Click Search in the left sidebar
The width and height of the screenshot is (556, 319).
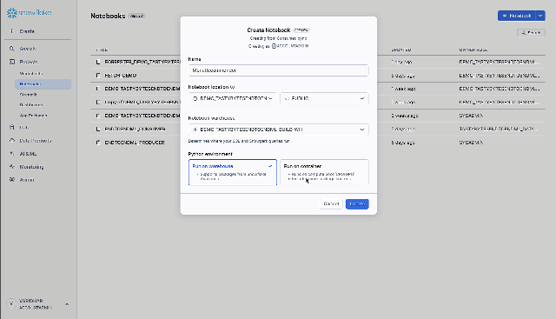tap(27, 49)
